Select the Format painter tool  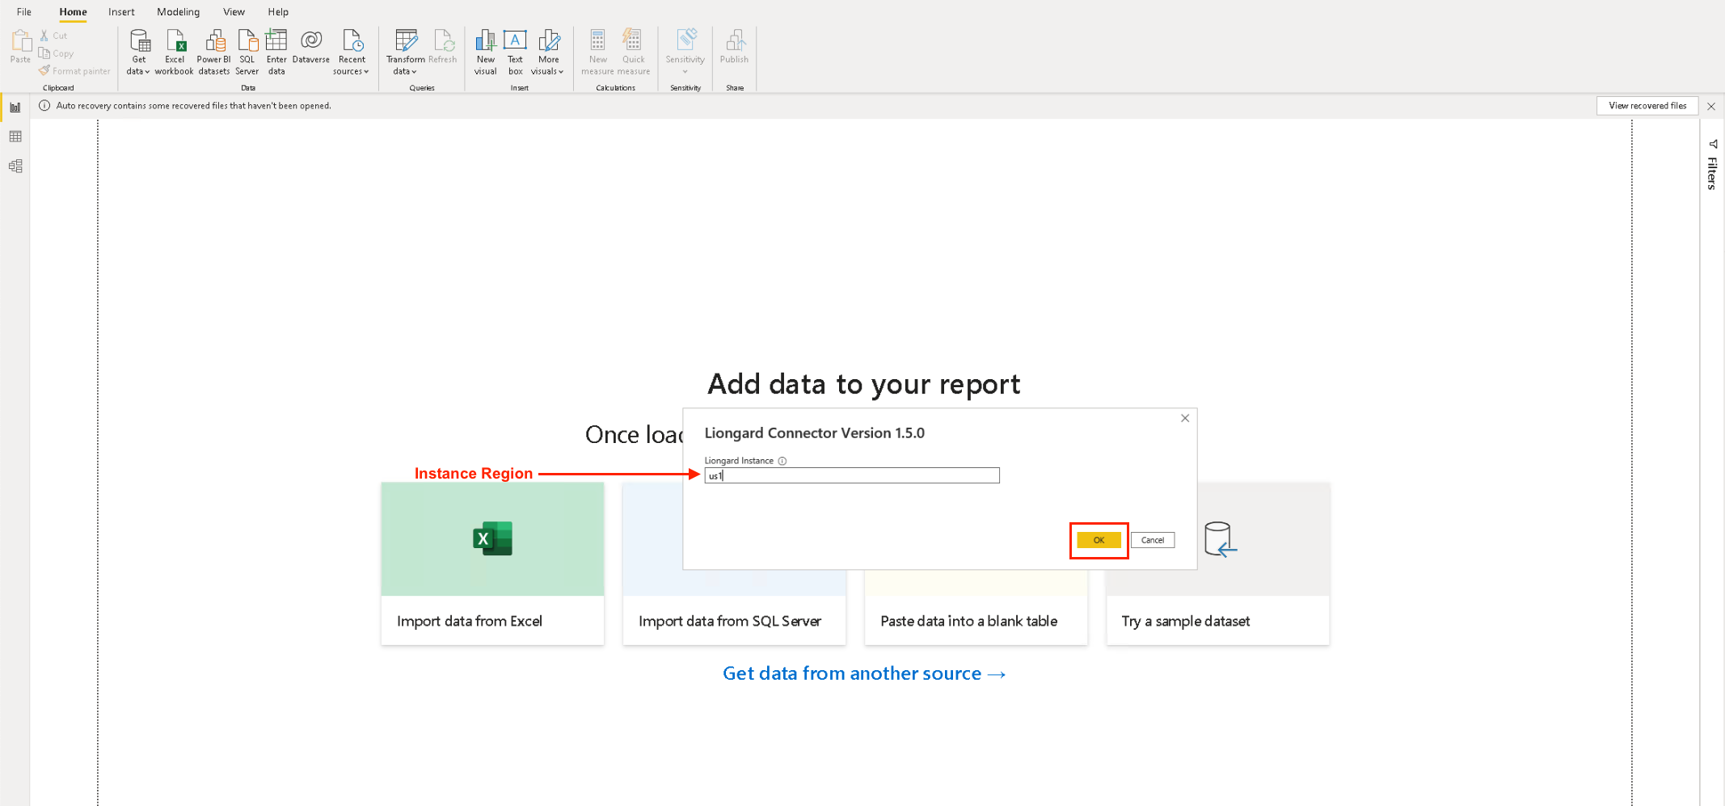(74, 71)
